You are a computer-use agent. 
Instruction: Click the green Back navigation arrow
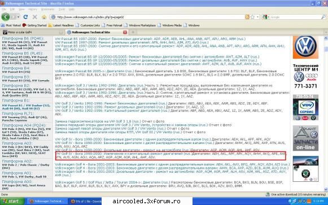pos(6,17)
